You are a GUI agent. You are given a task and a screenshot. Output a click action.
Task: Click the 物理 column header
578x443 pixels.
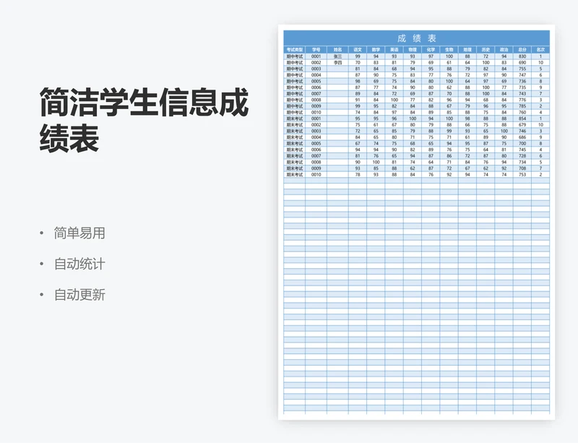click(413, 49)
